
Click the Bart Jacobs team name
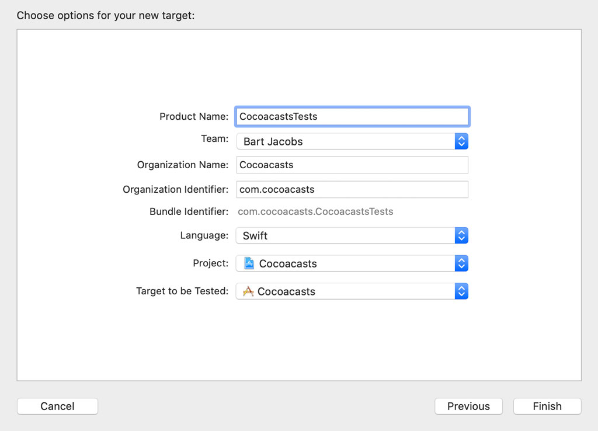point(273,141)
